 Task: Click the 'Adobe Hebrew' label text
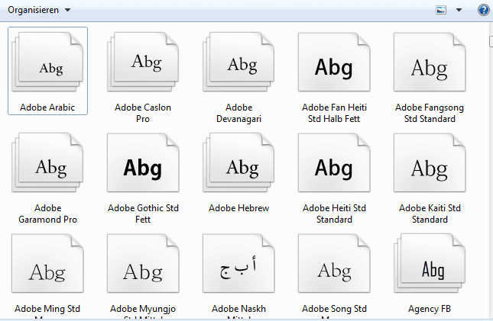(239, 208)
